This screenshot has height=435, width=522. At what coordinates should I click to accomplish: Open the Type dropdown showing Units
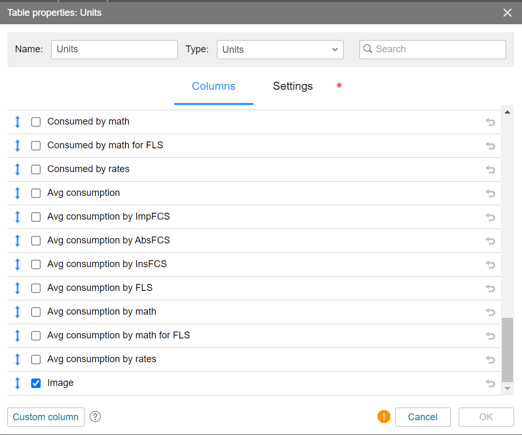[280, 50]
